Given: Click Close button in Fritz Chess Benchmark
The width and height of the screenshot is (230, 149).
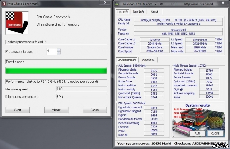Looking at the screenshot, I should click(95, 110).
